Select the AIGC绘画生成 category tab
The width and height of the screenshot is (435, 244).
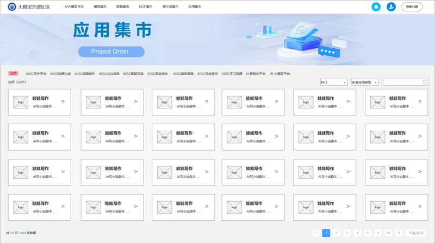(x=60, y=73)
